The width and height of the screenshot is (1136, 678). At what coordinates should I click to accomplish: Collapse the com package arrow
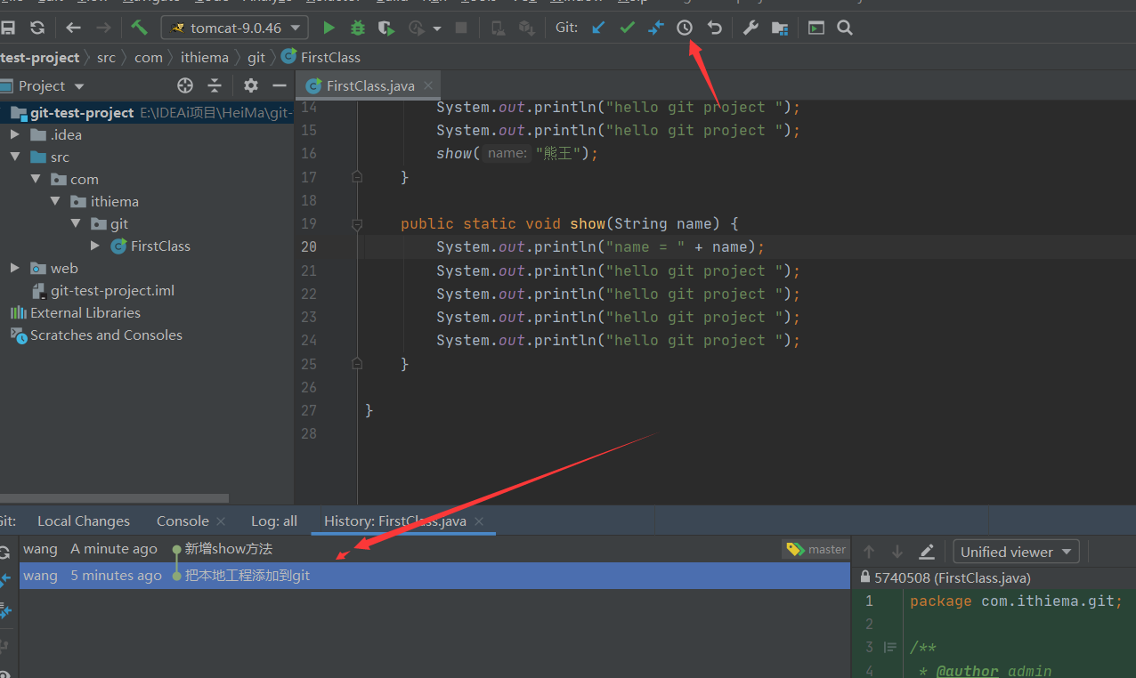point(37,179)
